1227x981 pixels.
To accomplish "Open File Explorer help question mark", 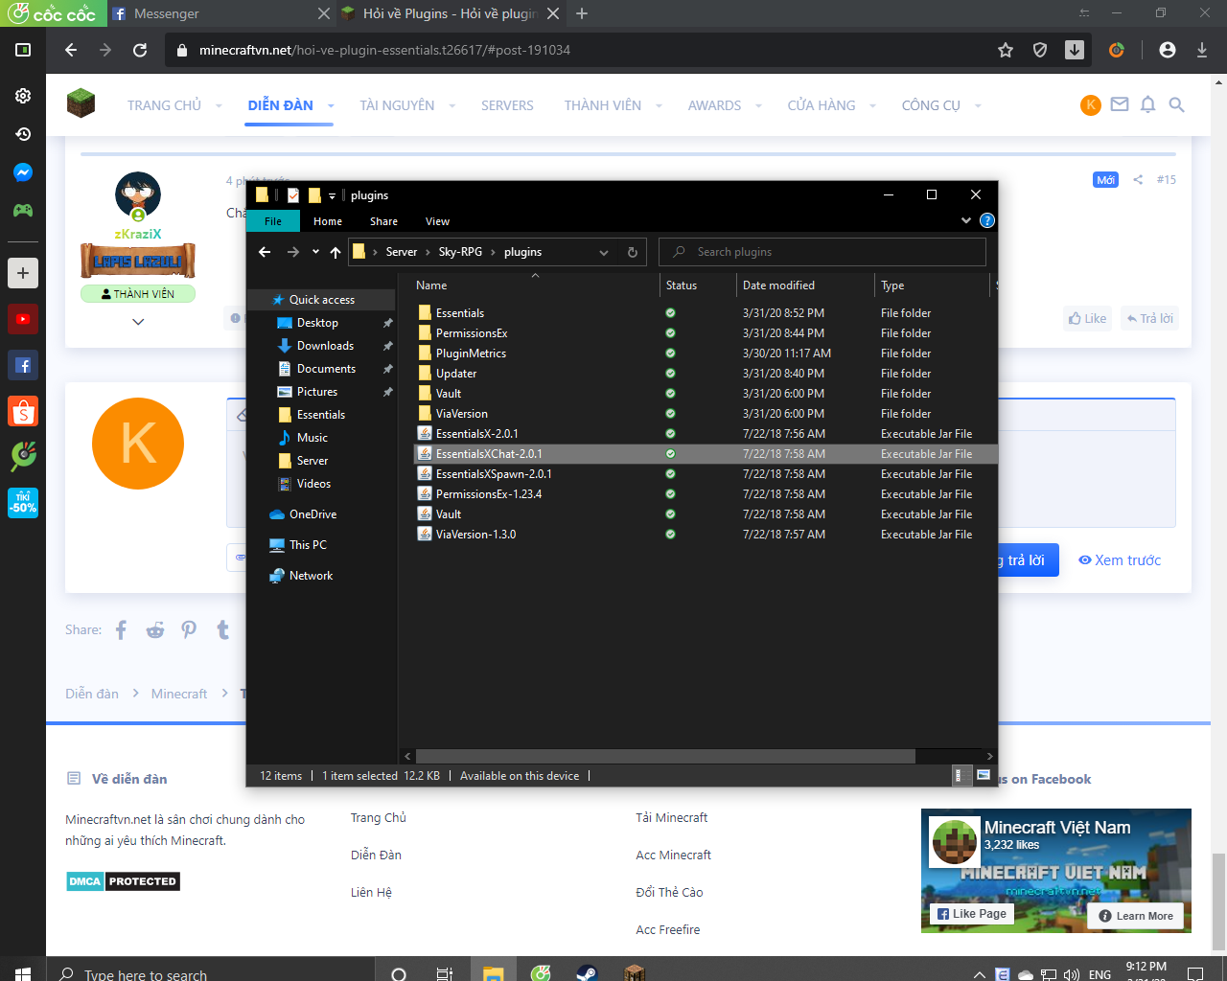I will pos(987,220).
